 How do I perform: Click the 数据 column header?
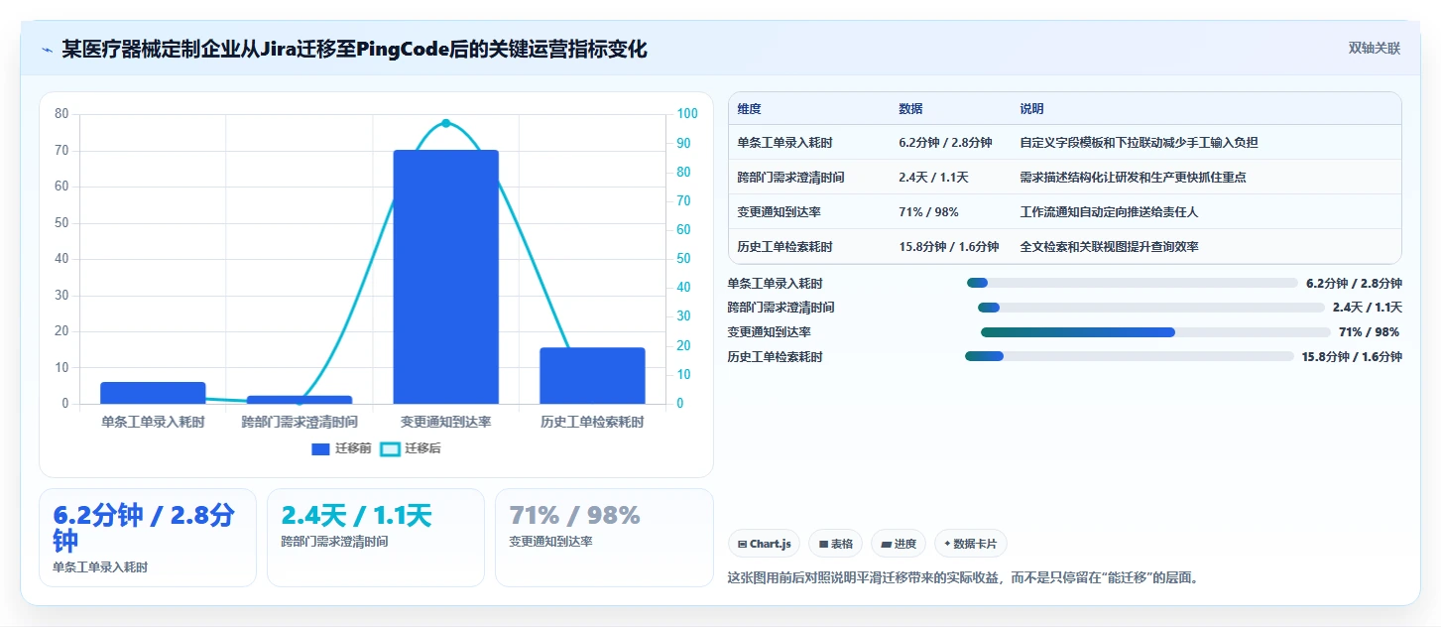coord(910,109)
